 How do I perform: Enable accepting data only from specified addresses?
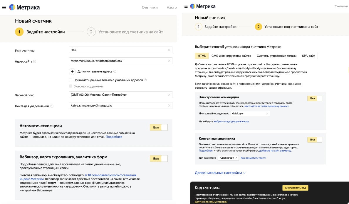pos(71,80)
